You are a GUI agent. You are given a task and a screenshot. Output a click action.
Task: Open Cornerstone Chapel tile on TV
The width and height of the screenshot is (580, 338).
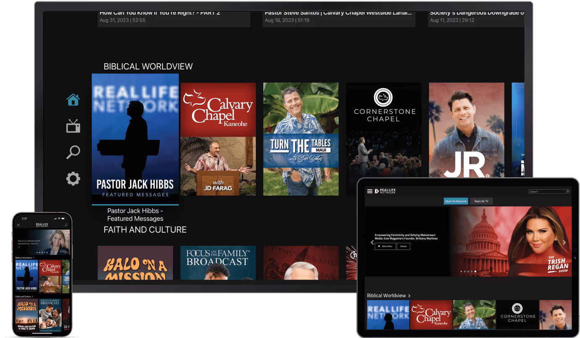point(383,139)
